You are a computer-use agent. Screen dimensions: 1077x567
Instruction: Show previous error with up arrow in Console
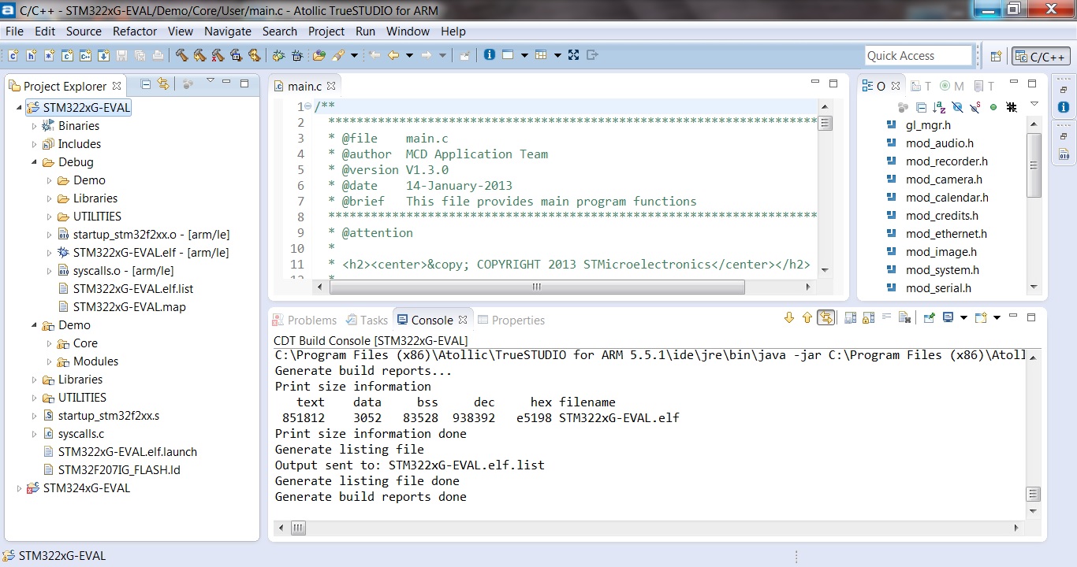click(807, 318)
